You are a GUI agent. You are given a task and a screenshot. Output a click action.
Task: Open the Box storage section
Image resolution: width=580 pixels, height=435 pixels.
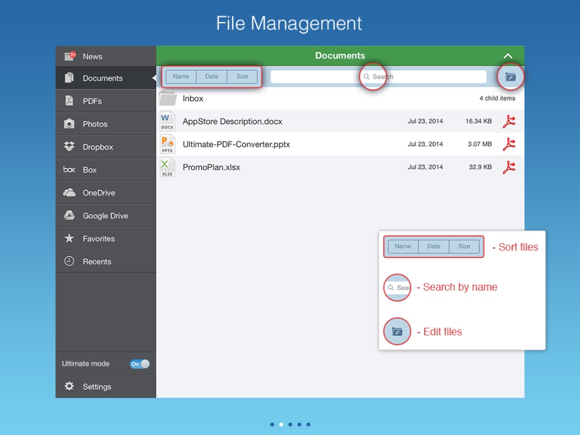click(x=89, y=170)
